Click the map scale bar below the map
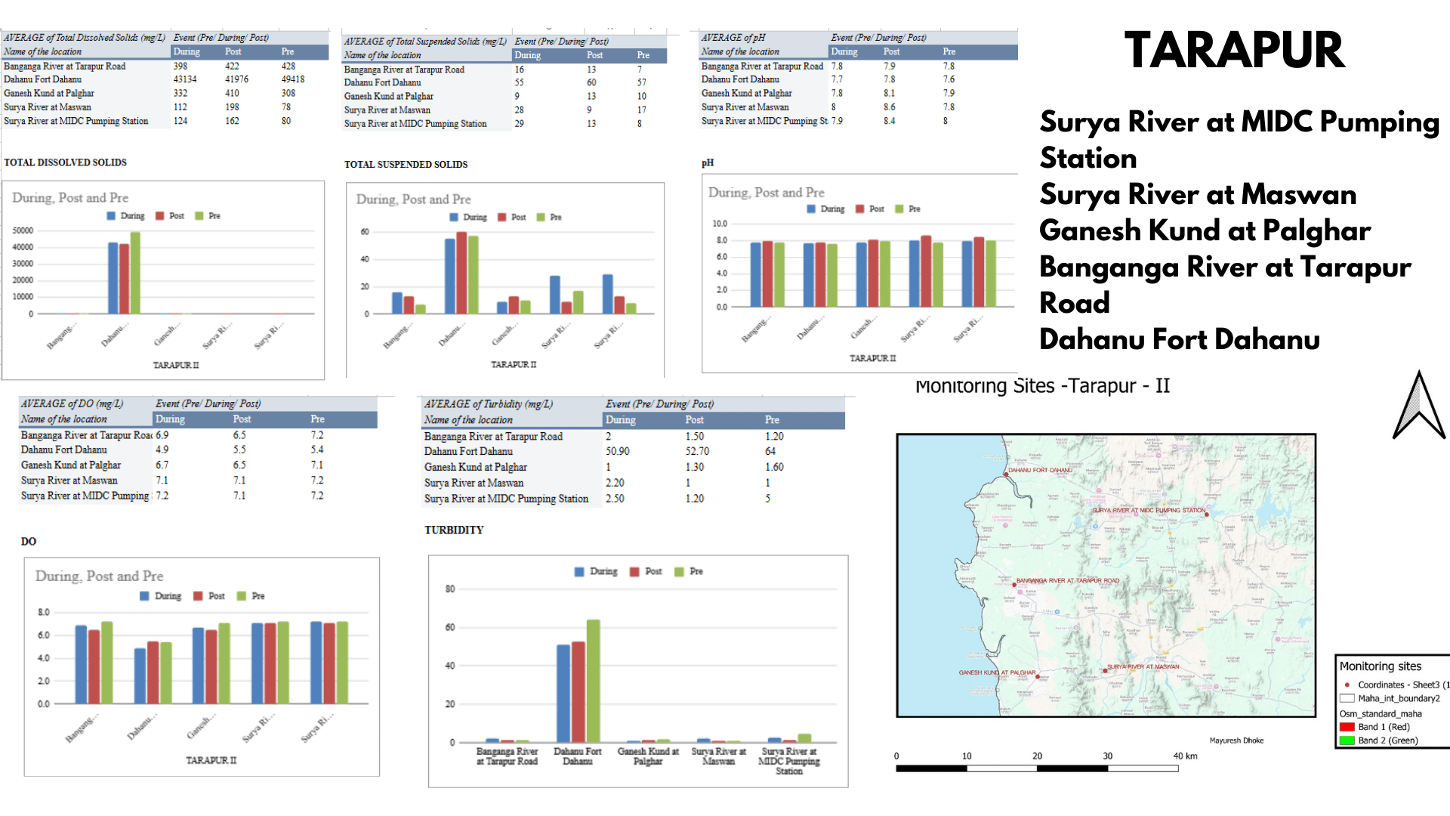The width and height of the screenshot is (1450, 816). pyautogui.click(x=1037, y=768)
